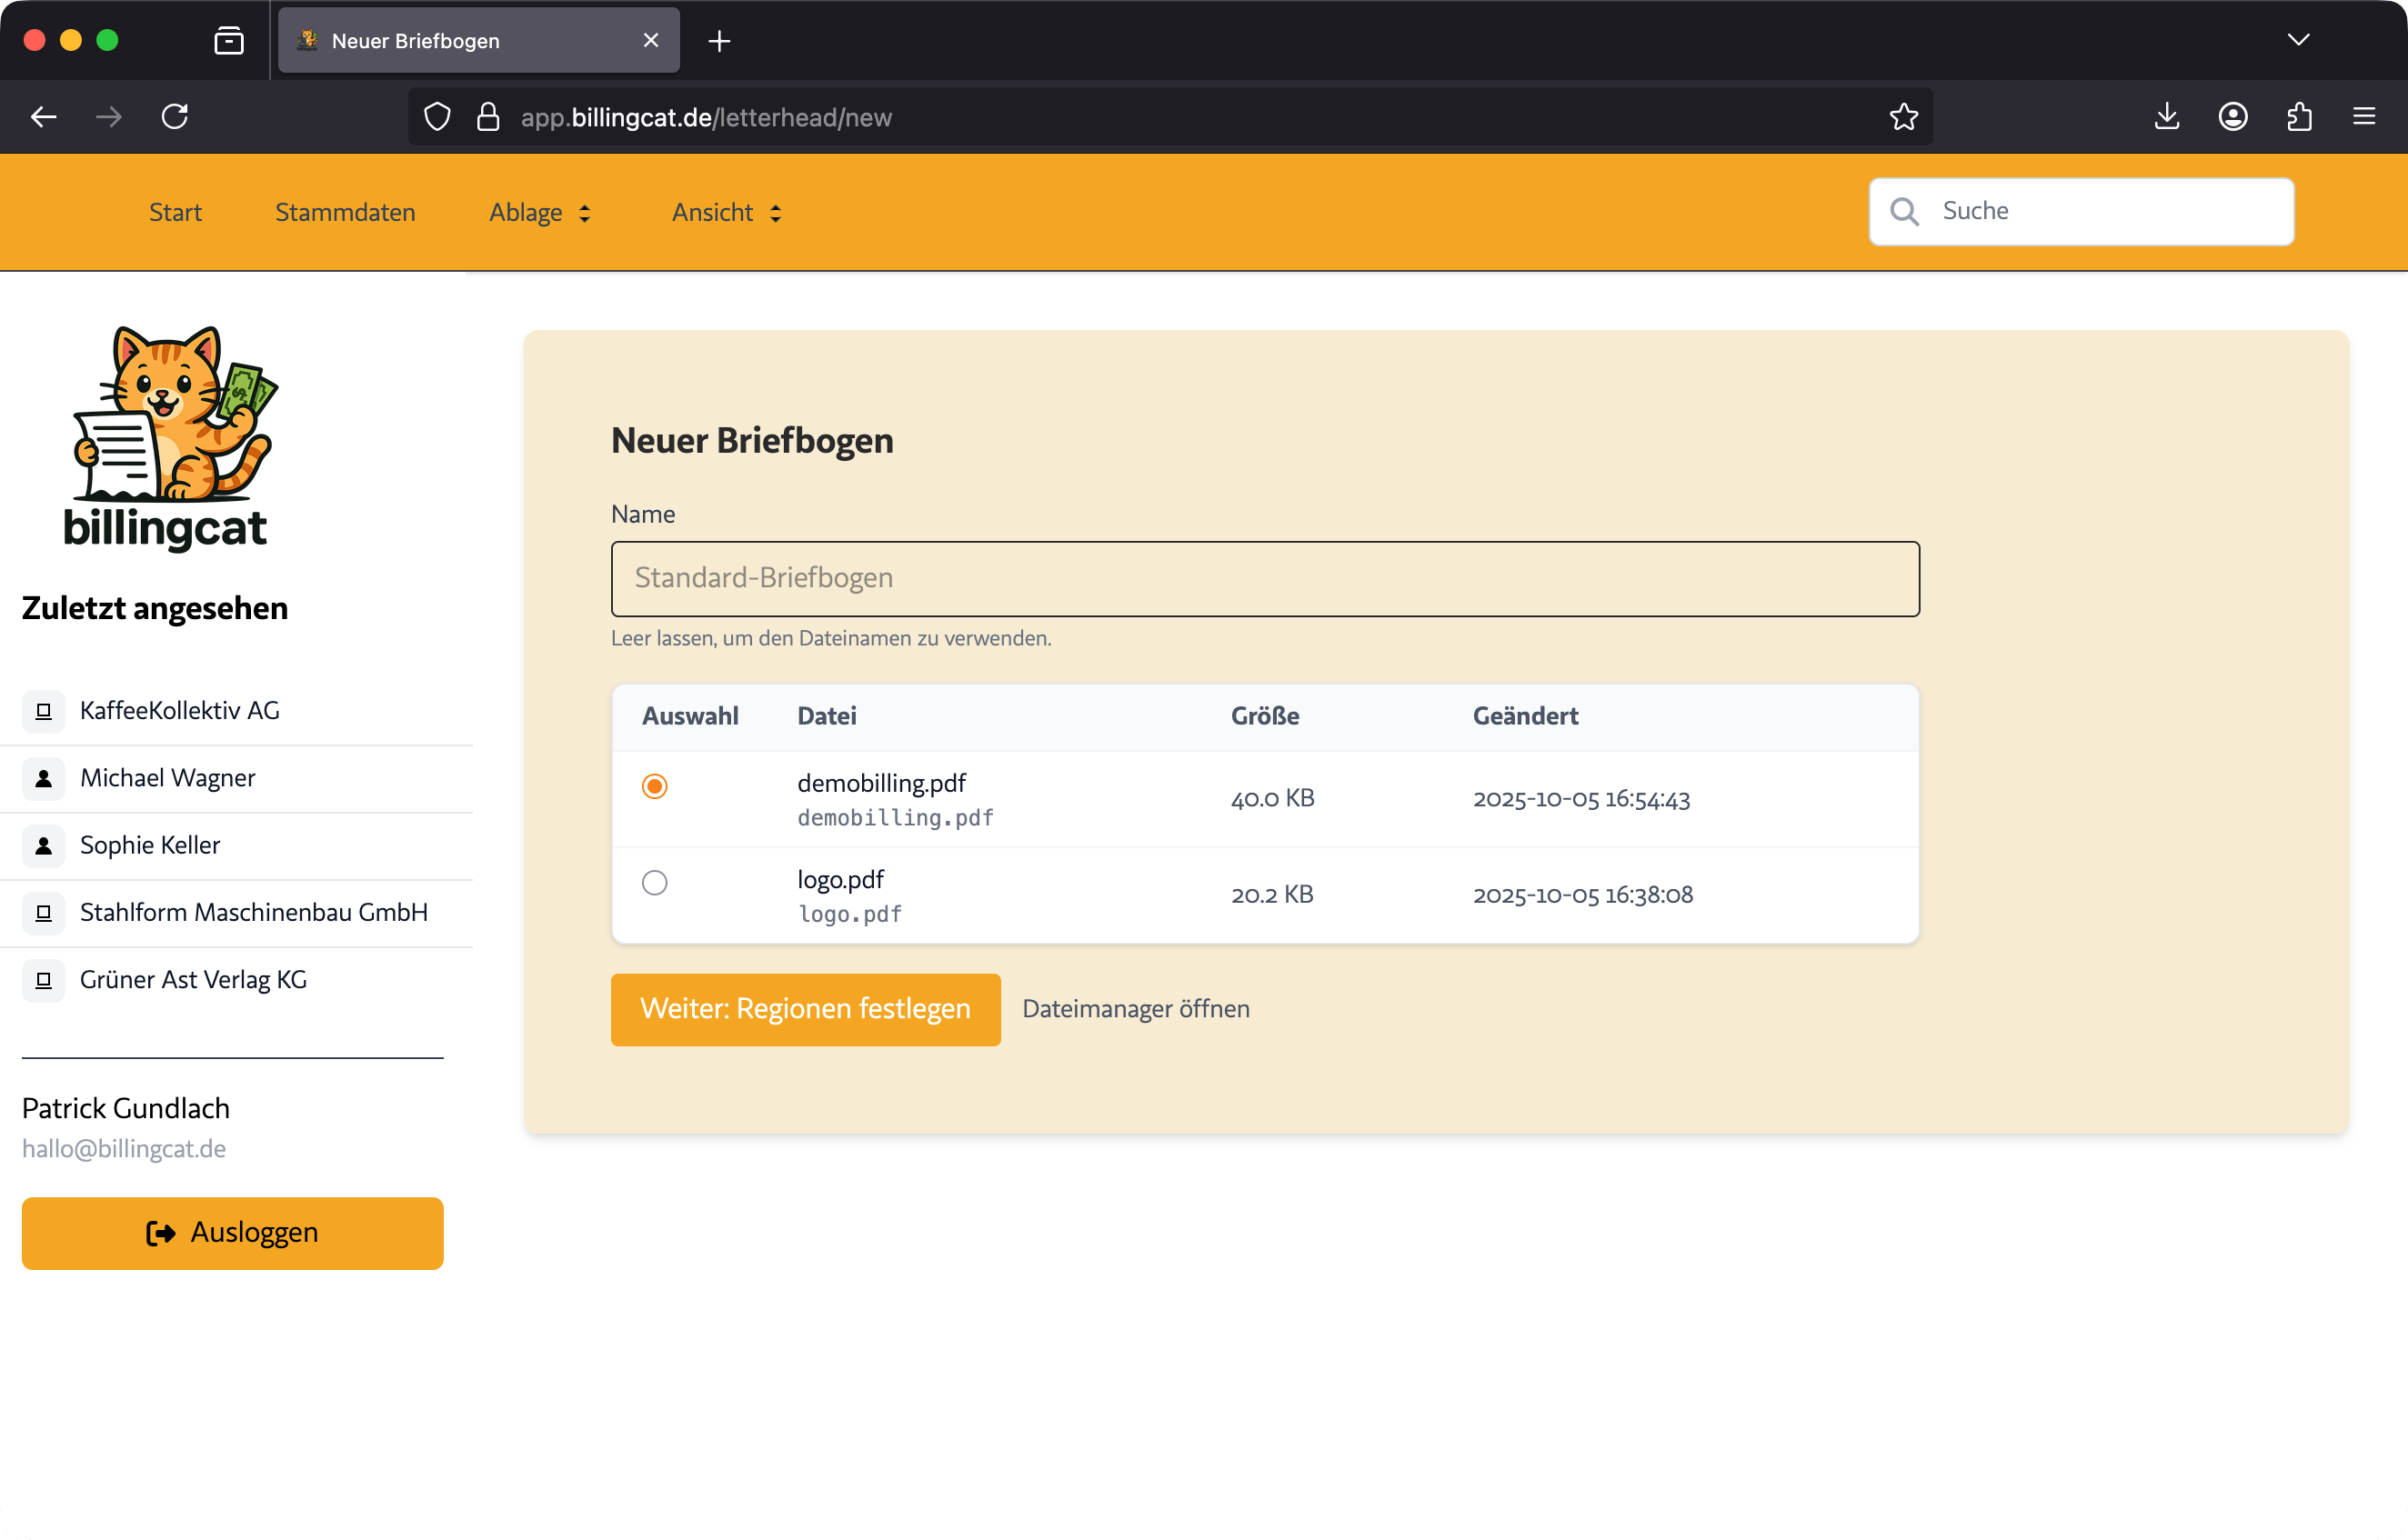2408x1540 pixels.
Task: Open the browser downloads icon
Action: [x=2166, y=117]
